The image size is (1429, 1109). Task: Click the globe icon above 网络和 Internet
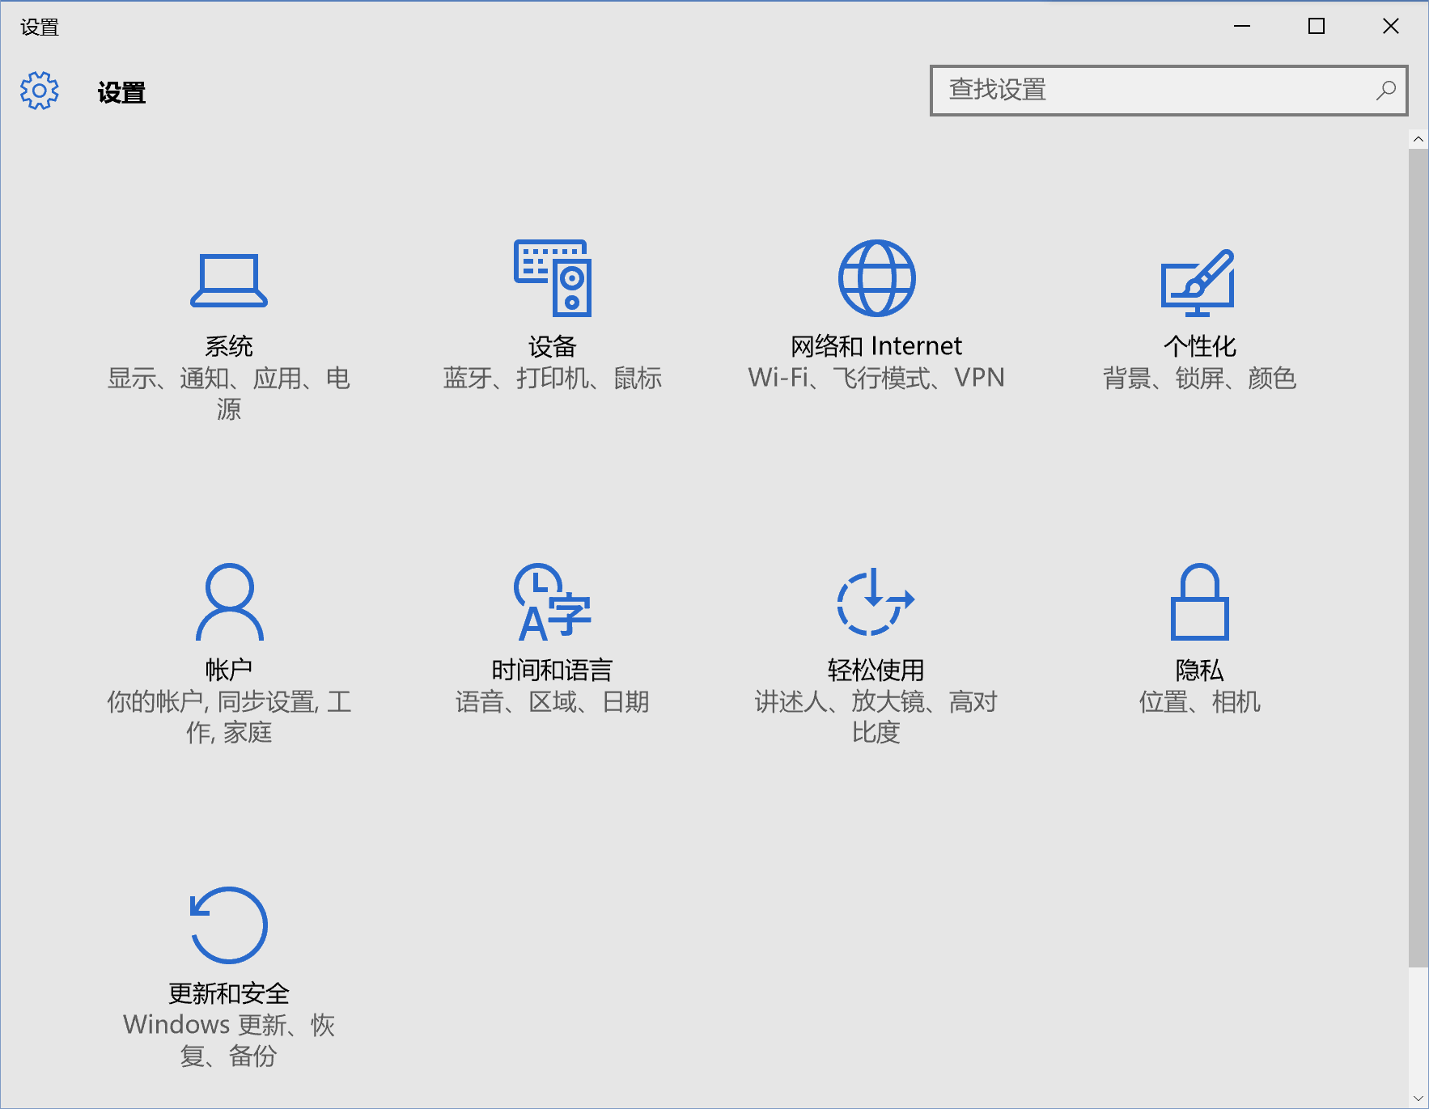876,277
